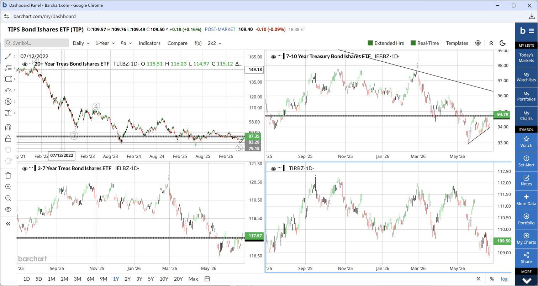Delete drawings with the trash icon
The height and width of the screenshot is (286, 538).
[8, 175]
